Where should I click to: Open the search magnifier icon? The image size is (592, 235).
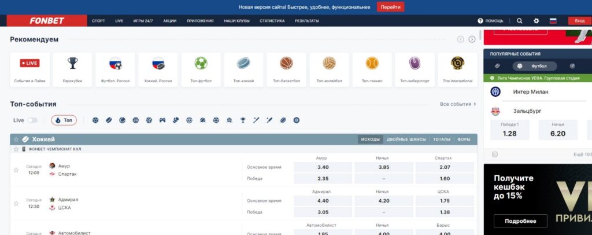520,21
